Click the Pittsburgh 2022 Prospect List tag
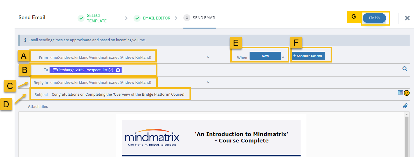 pos(85,70)
